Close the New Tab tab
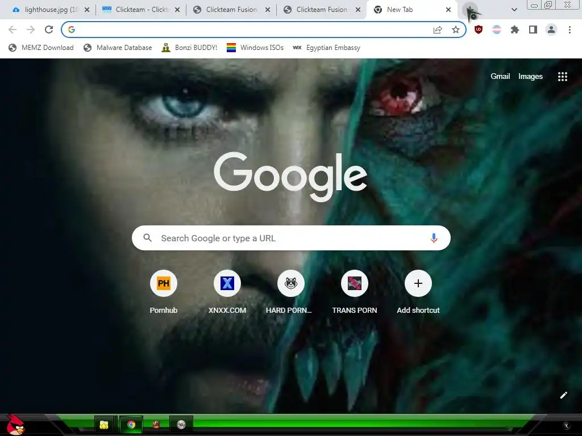This screenshot has height=436, width=582. pyautogui.click(x=448, y=10)
